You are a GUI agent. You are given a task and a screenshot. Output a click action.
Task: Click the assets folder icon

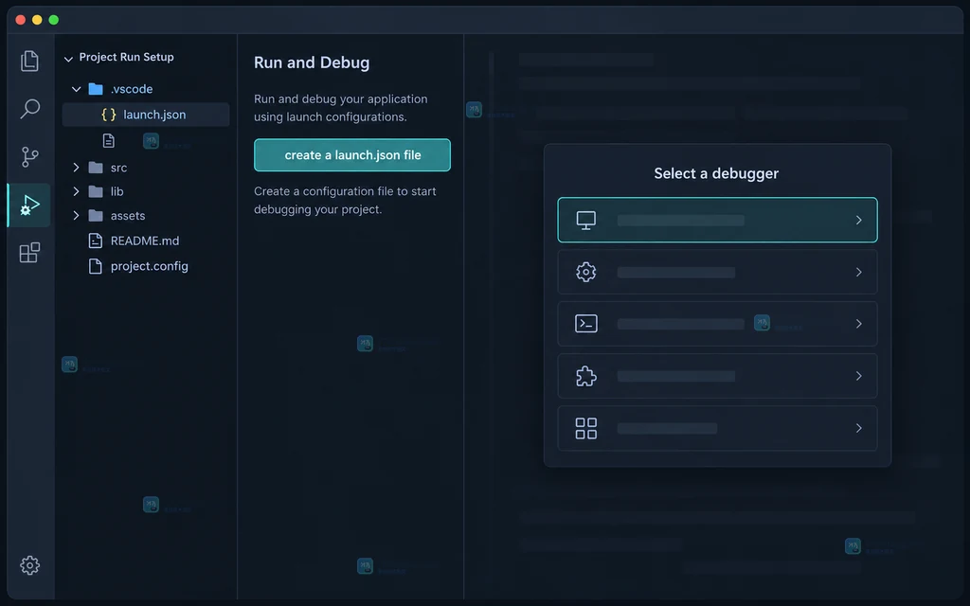96,216
